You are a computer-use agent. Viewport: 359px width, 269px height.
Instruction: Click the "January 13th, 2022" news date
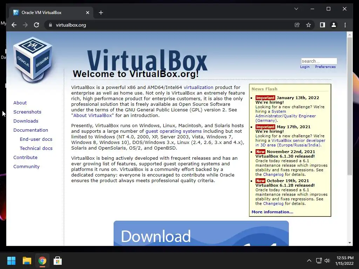click(x=298, y=98)
